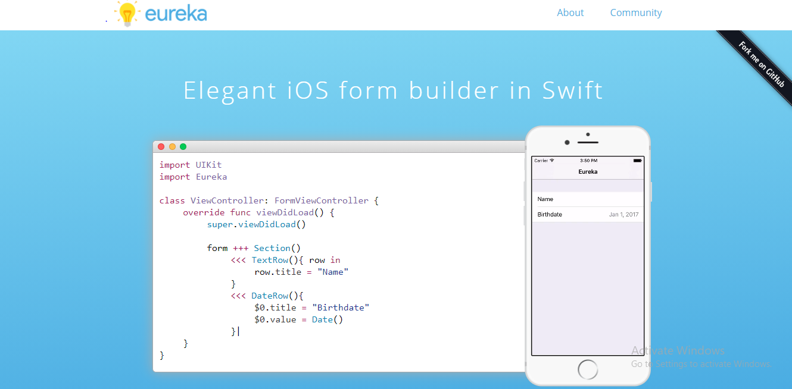The width and height of the screenshot is (792, 389).
Task: Open the About page
Action: [570, 12]
